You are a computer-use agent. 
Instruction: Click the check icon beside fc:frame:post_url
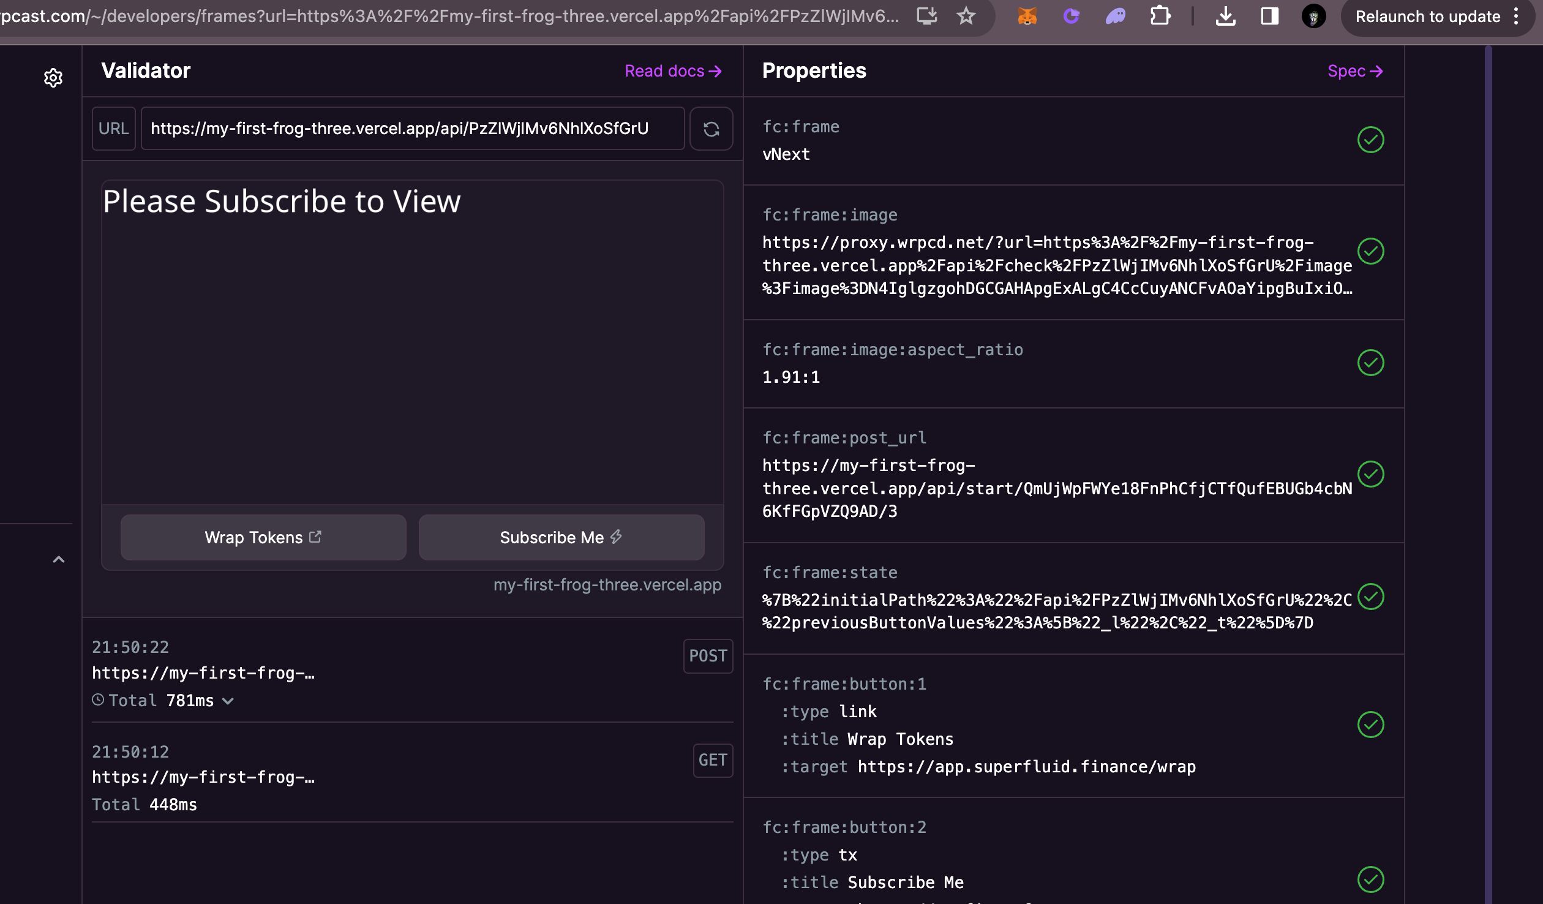tap(1370, 474)
